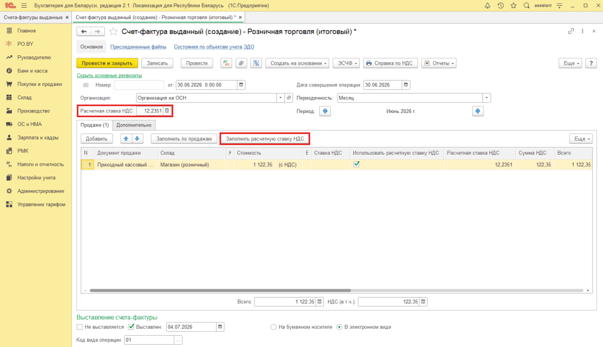Uncheck Использовать расчетную ставку НДС in row 1

[356, 165]
